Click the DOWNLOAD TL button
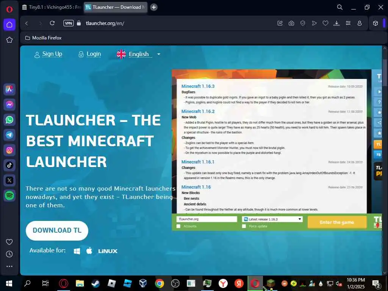 57,230
